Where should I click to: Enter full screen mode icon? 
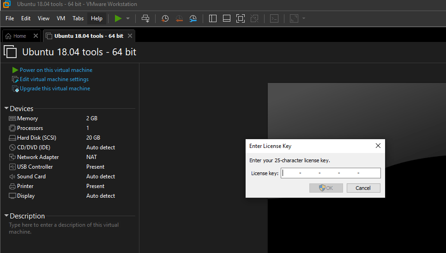[x=241, y=18]
